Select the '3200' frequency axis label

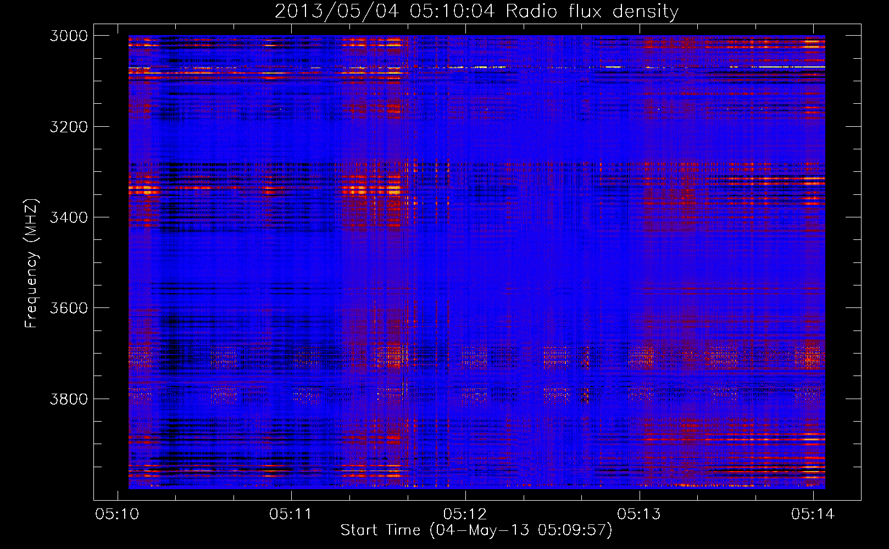[x=69, y=127]
